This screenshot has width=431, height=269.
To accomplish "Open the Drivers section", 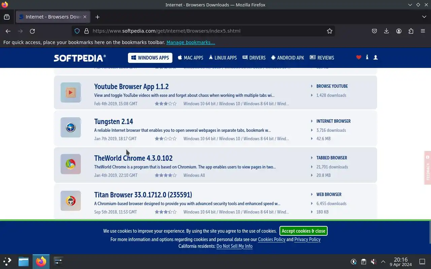I will click(x=254, y=58).
